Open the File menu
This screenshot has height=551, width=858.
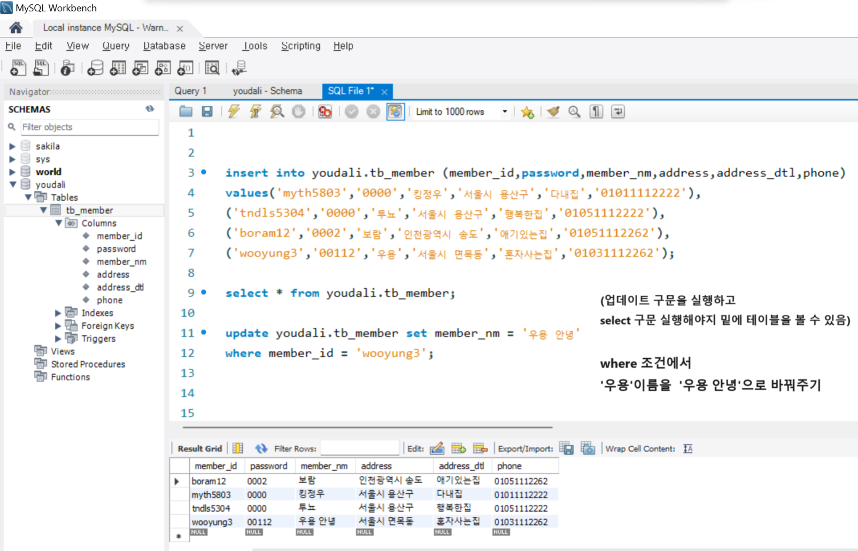pos(13,46)
